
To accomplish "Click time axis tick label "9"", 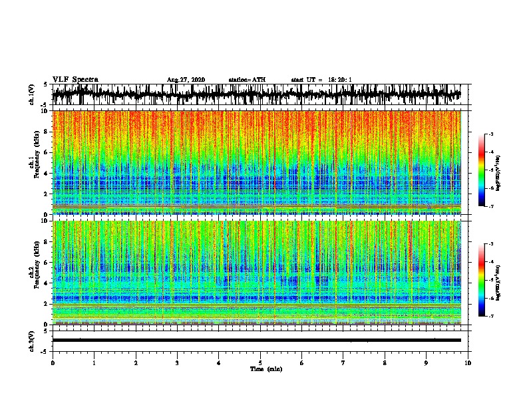I will 426,363.
